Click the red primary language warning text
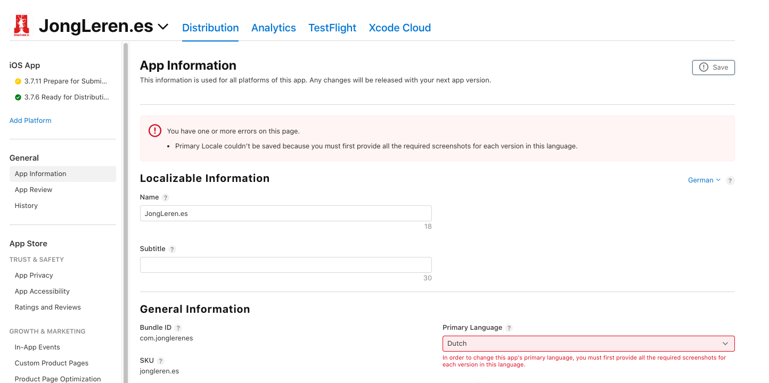 click(x=584, y=361)
